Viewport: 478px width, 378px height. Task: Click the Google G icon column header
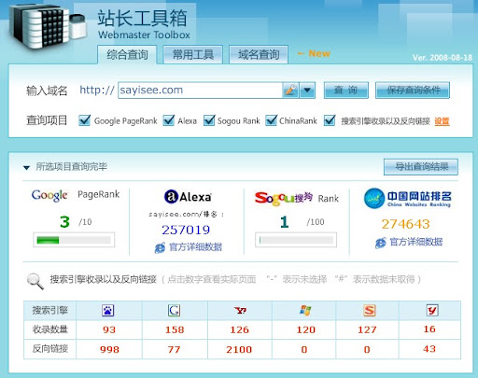click(174, 310)
